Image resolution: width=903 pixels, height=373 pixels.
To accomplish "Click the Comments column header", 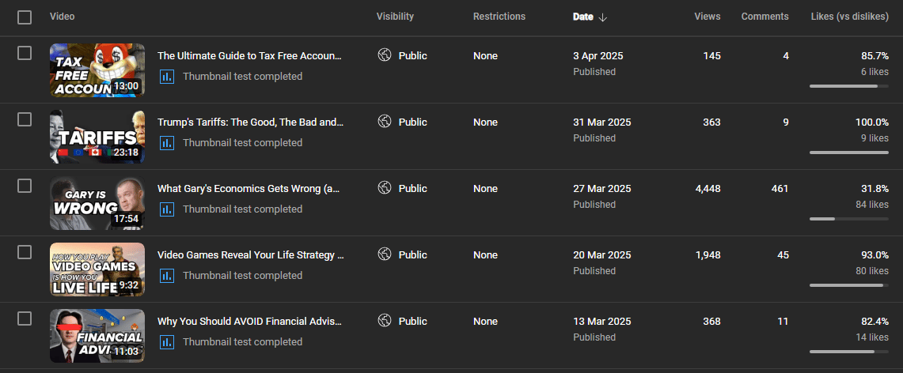I will (x=765, y=17).
